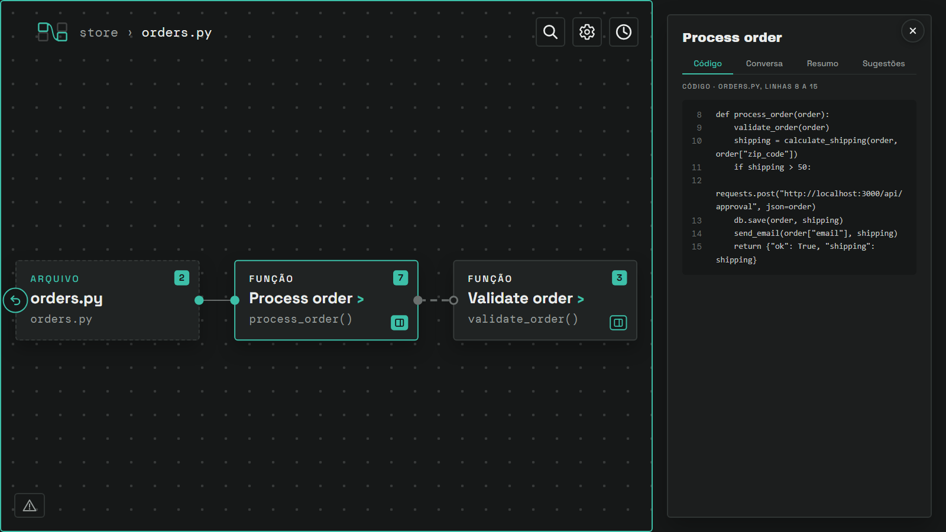Viewport: 946px width, 532px height.
Task: Click the output connector of orders.py node
Action: (x=199, y=300)
